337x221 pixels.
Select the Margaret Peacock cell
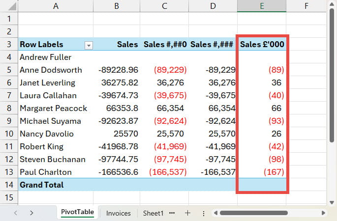click(x=56, y=108)
